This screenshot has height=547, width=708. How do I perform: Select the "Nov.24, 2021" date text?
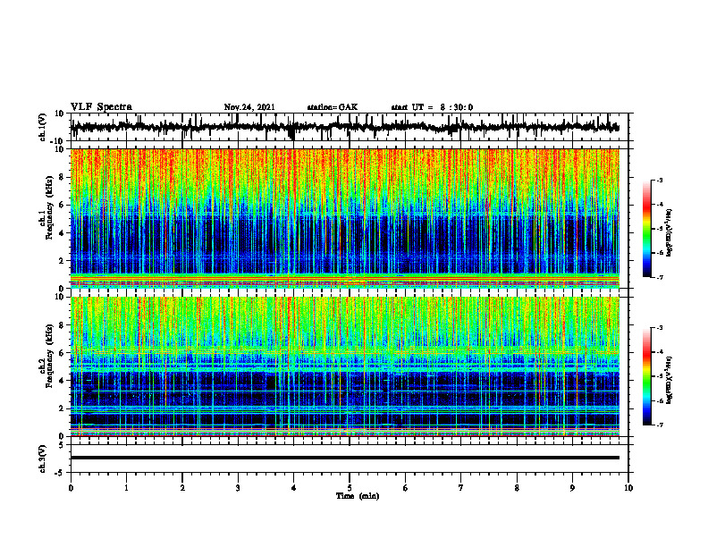[x=249, y=107]
